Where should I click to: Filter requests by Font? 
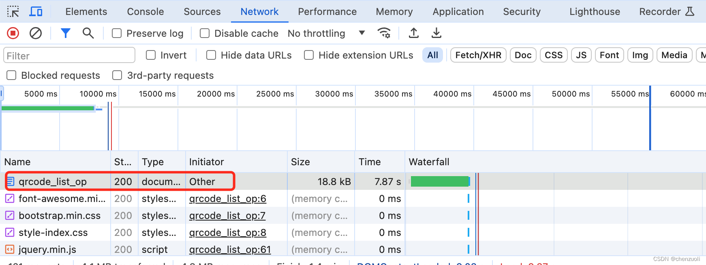609,55
